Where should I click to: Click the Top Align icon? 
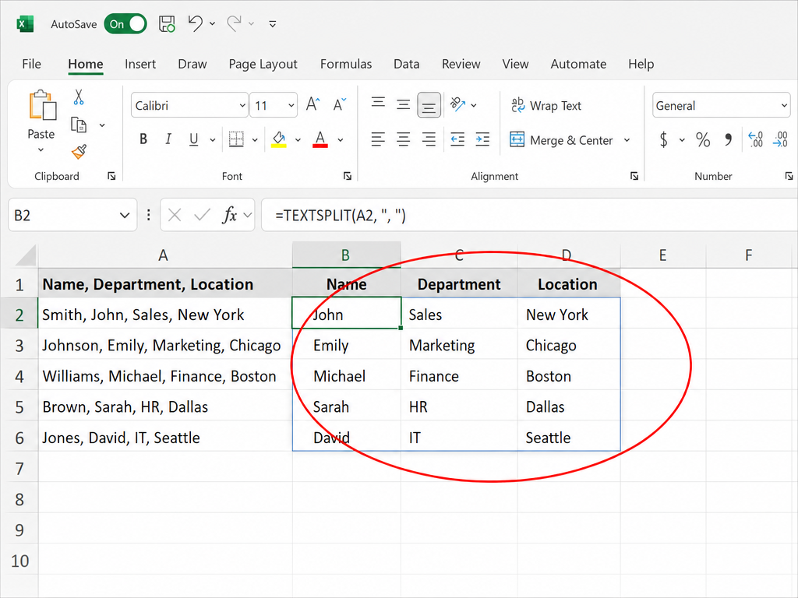378,104
